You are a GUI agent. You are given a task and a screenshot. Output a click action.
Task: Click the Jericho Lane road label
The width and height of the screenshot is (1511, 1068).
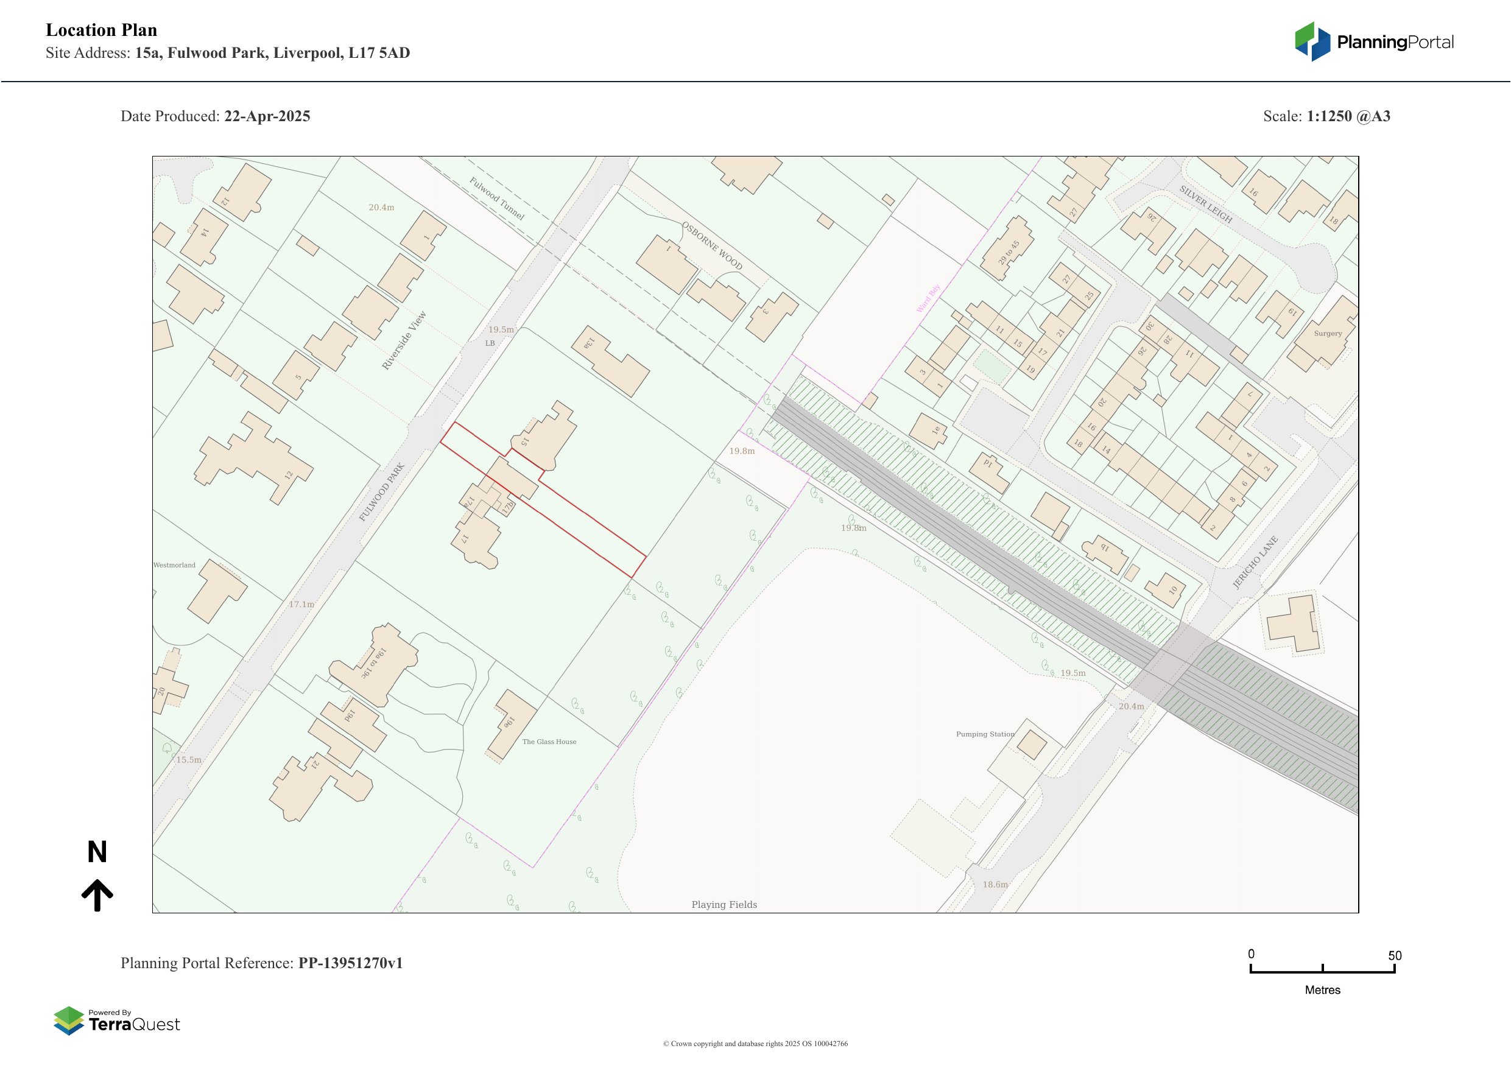click(1255, 563)
